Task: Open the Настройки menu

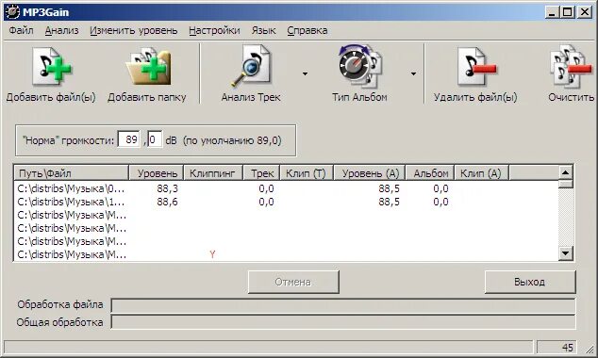Action: click(214, 30)
